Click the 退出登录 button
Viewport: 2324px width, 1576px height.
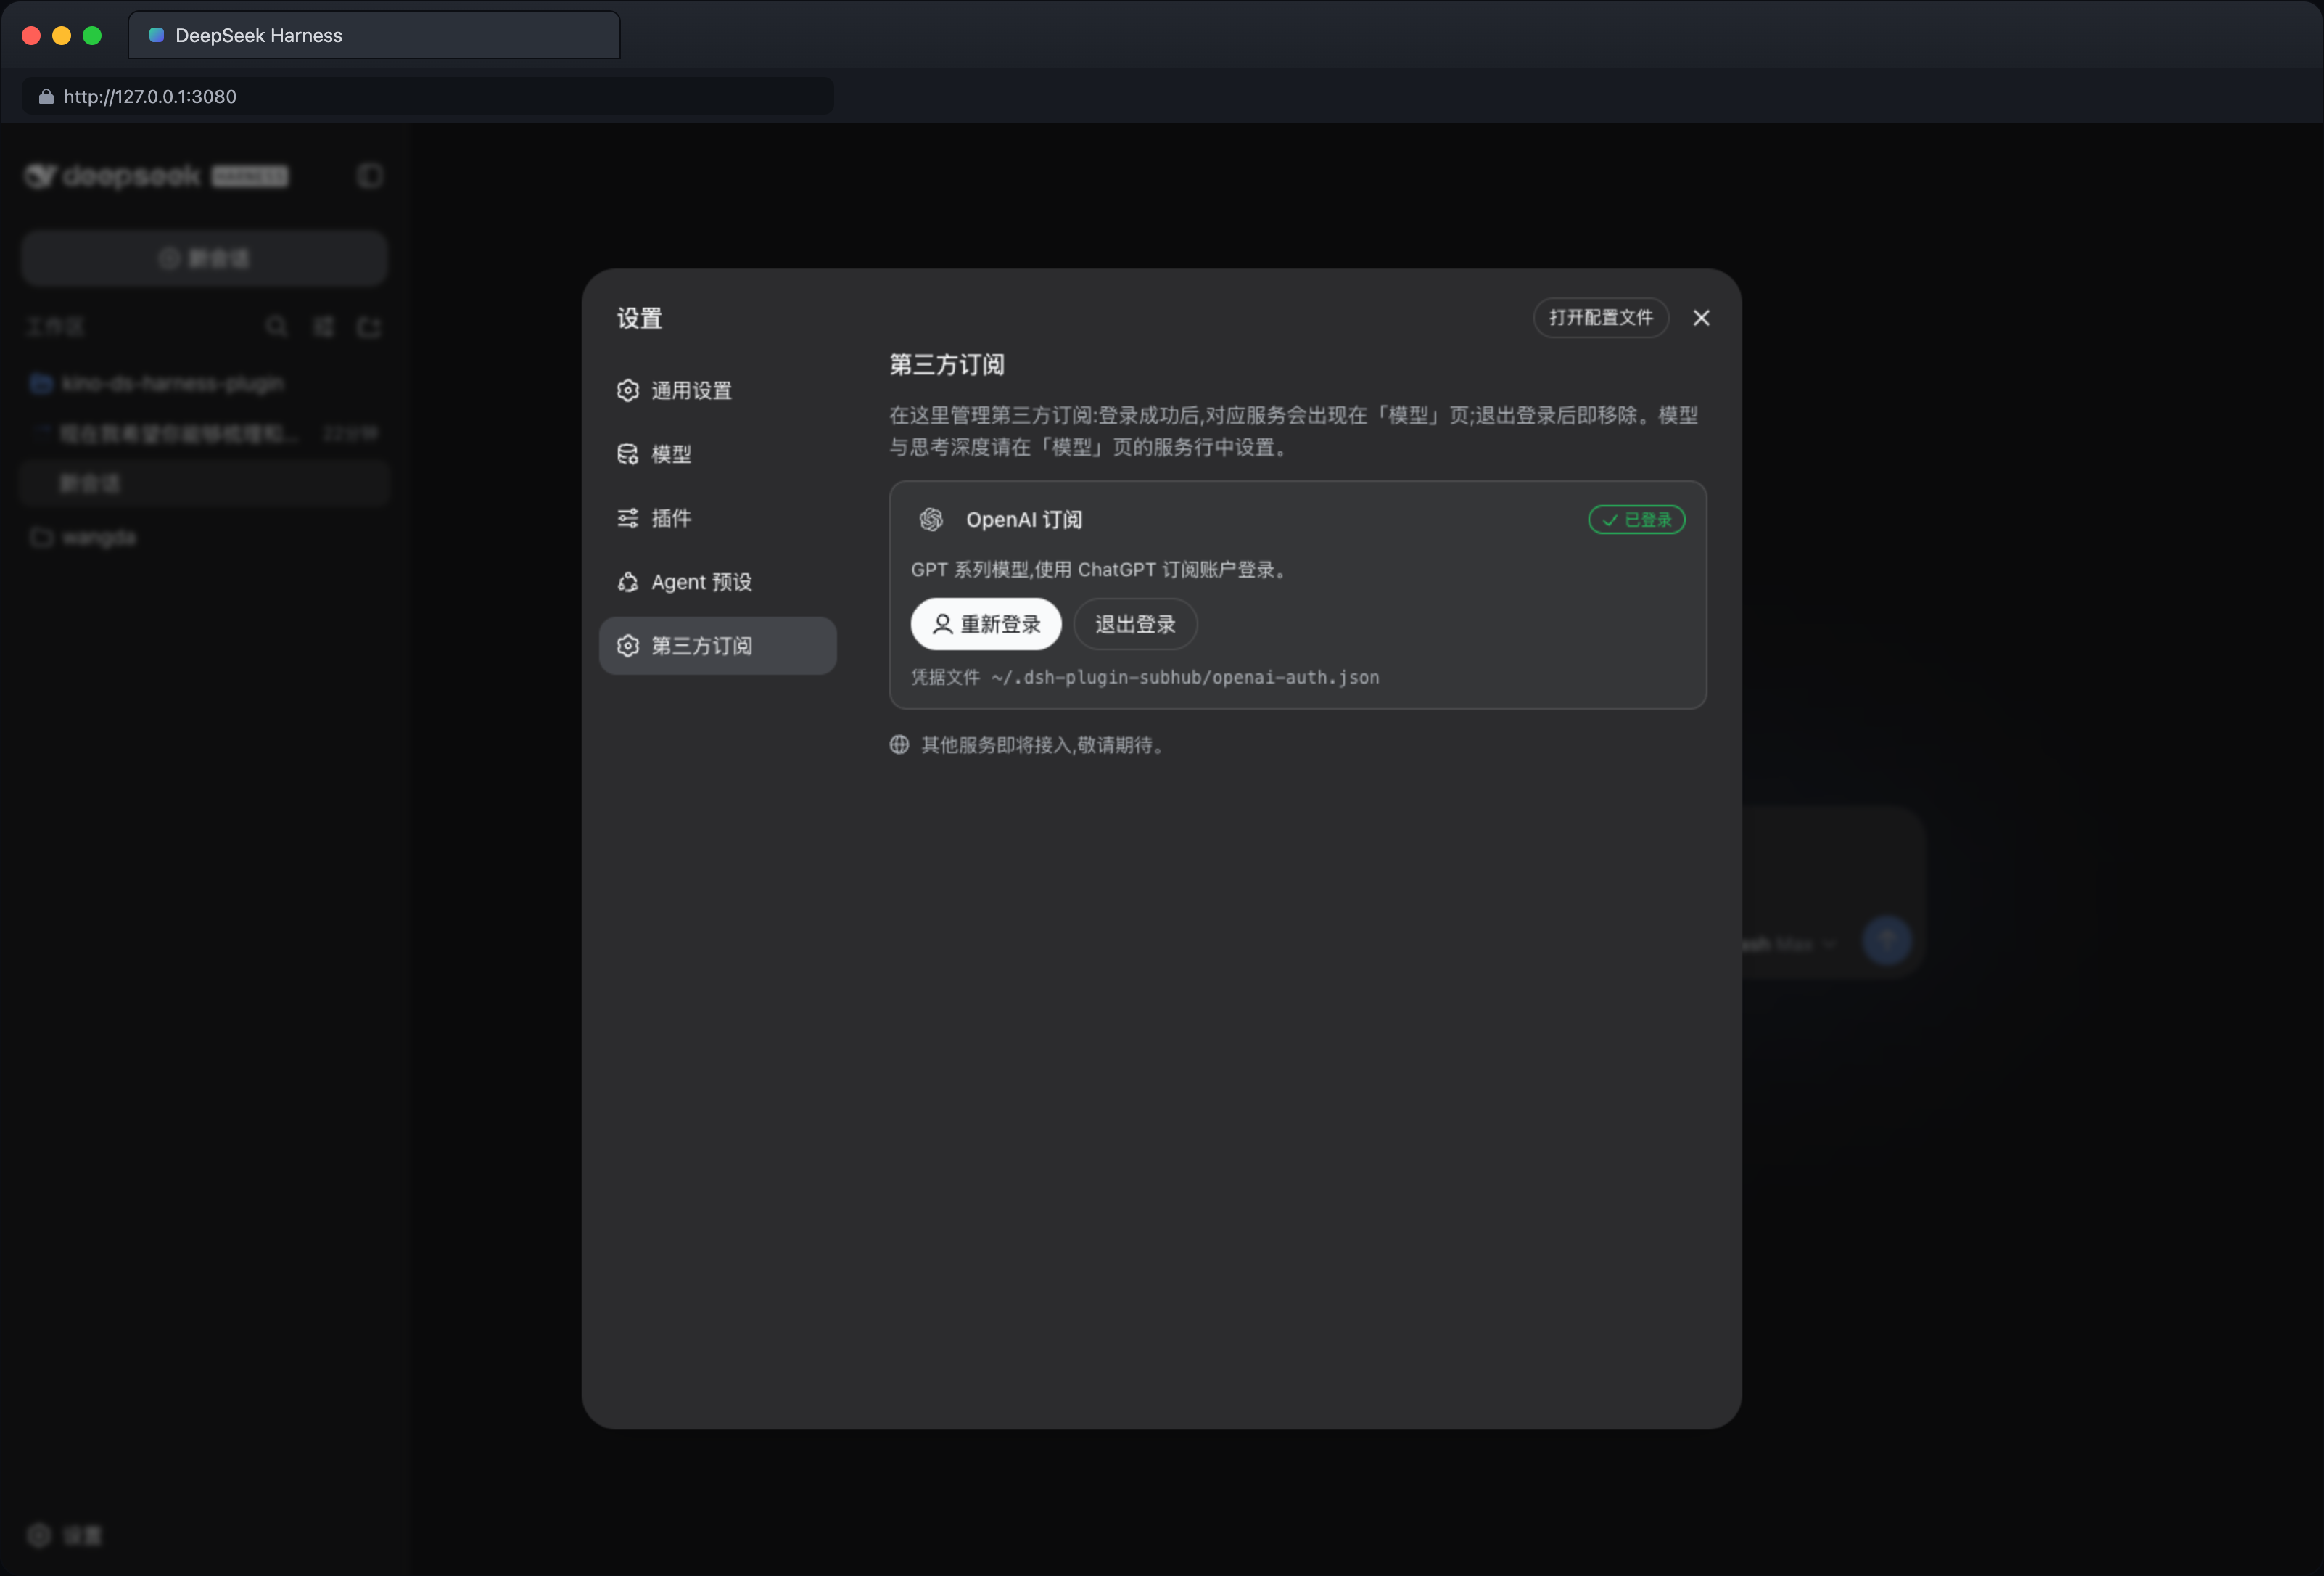(x=1135, y=625)
